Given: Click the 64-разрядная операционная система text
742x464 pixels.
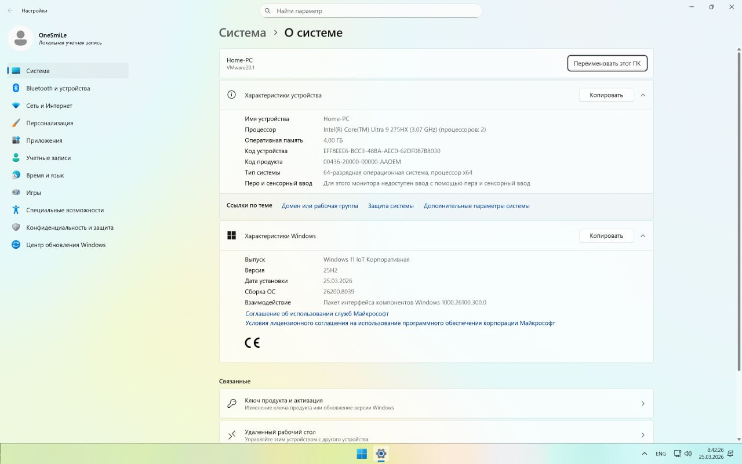Looking at the screenshot, I should [x=398, y=173].
